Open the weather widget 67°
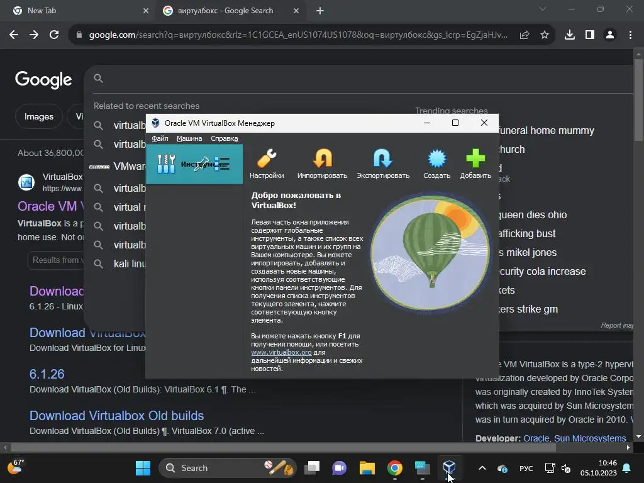644x483 pixels. pyautogui.click(x=16, y=467)
